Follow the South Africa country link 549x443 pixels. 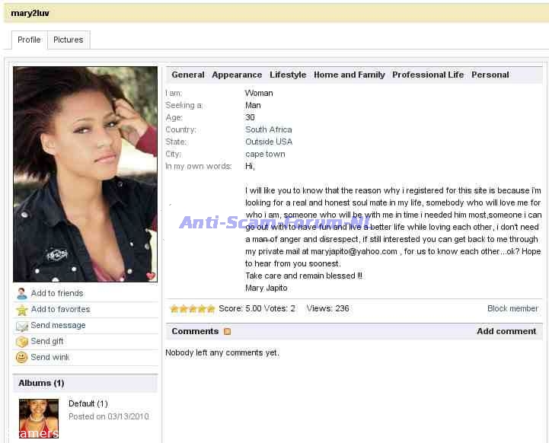tap(268, 130)
